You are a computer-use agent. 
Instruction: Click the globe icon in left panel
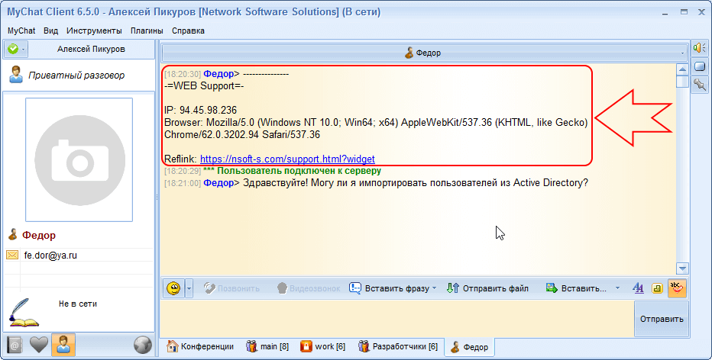(x=141, y=345)
